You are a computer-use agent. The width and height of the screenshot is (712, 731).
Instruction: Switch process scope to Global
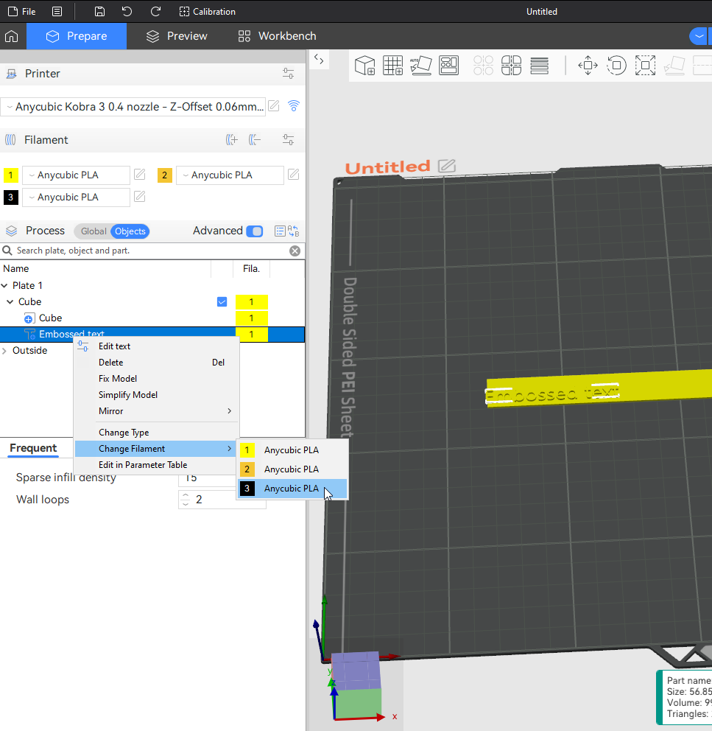(94, 231)
